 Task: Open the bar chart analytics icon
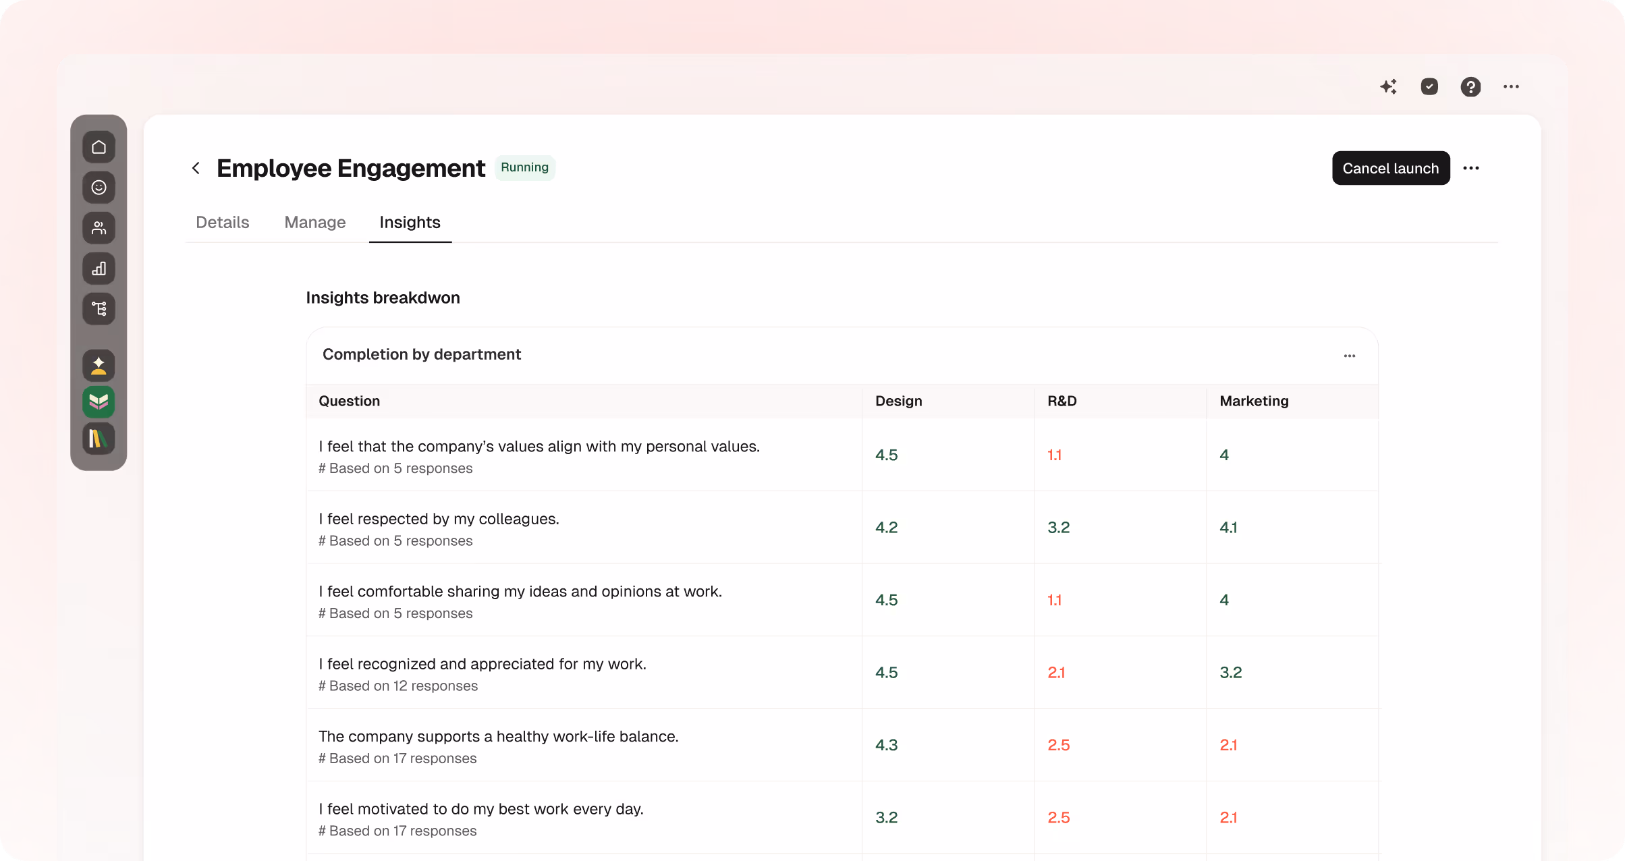pyautogui.click(x=99, y=269)
